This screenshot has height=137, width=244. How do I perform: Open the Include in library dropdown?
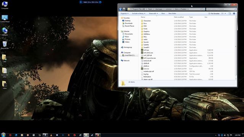pos(138,14)
